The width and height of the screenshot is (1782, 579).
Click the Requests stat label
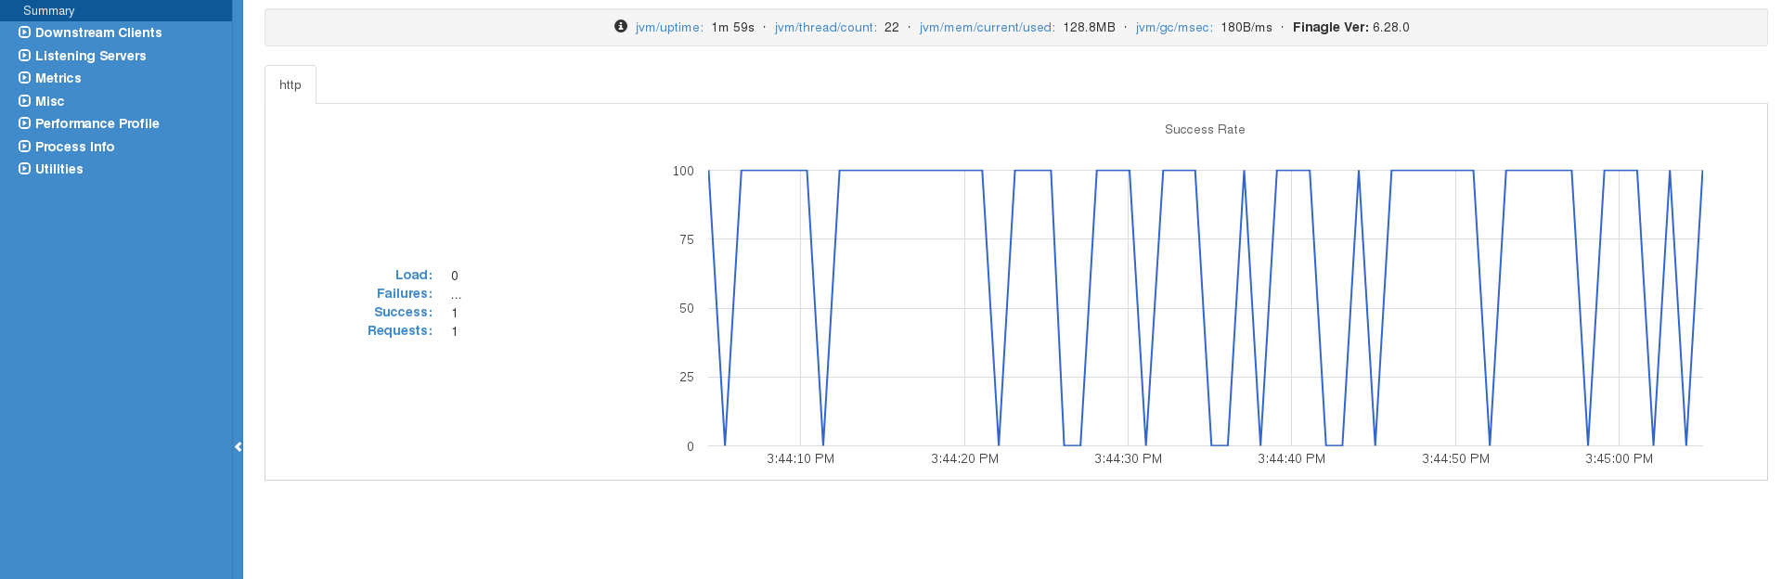(400, 330)
